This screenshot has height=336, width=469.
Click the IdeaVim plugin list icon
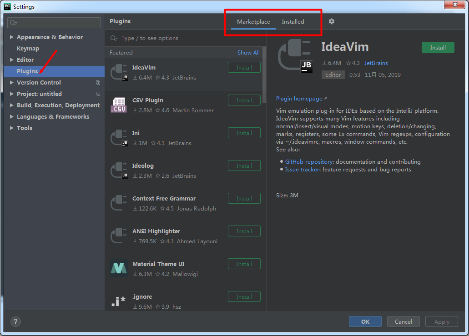pyautogui.click(x=119, y=72)
